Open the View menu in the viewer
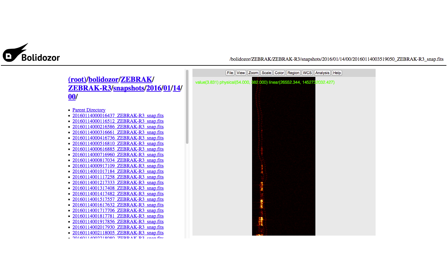This screenshot has width=447, height=279. point(241,73)
